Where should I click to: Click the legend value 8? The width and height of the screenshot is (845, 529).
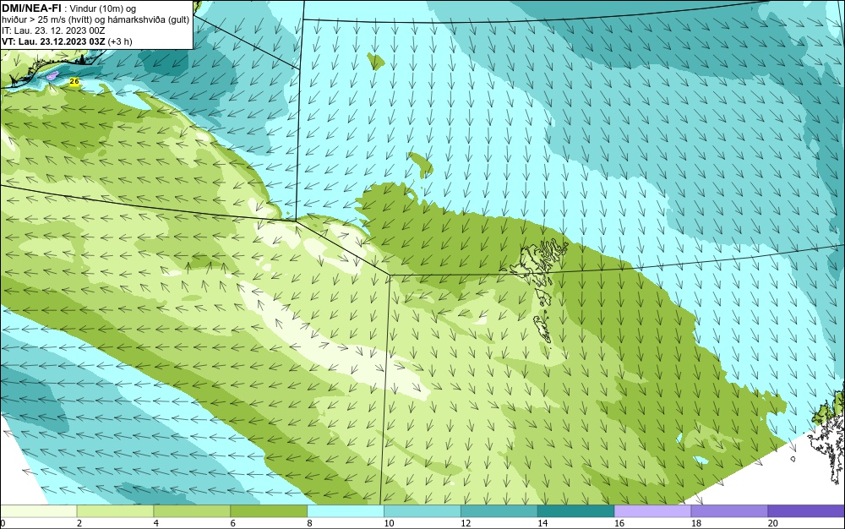pyautogui.click(x=309, y=523)
